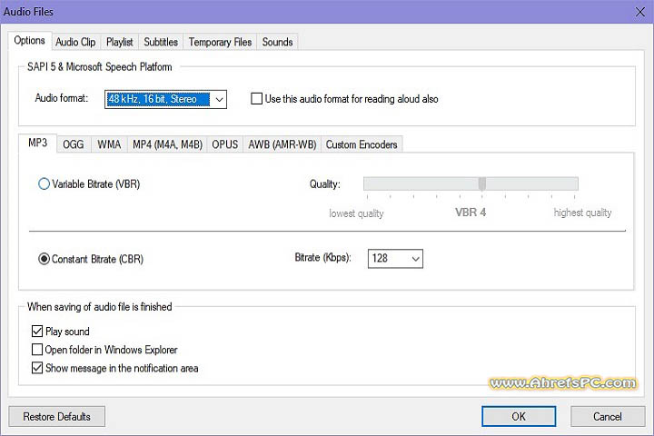Open the AWB (AMR-WB) tab
Image resolution: width=654 pixels, height=436 pixels.
pyautogui.click(x=282, y=144)
